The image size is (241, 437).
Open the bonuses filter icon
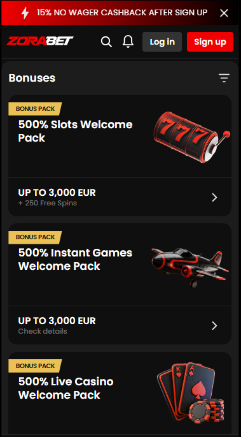coord(224,78)
